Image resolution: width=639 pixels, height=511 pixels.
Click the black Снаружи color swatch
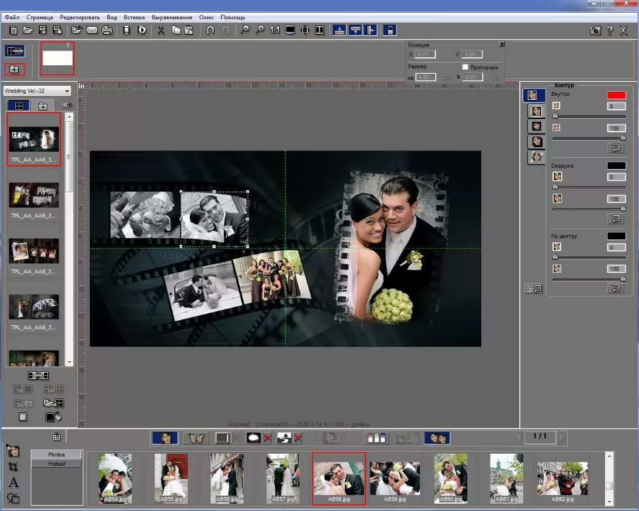616,166
